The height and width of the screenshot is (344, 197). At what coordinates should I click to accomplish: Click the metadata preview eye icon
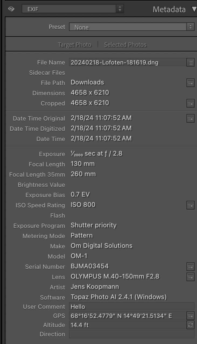pos(11,9)
